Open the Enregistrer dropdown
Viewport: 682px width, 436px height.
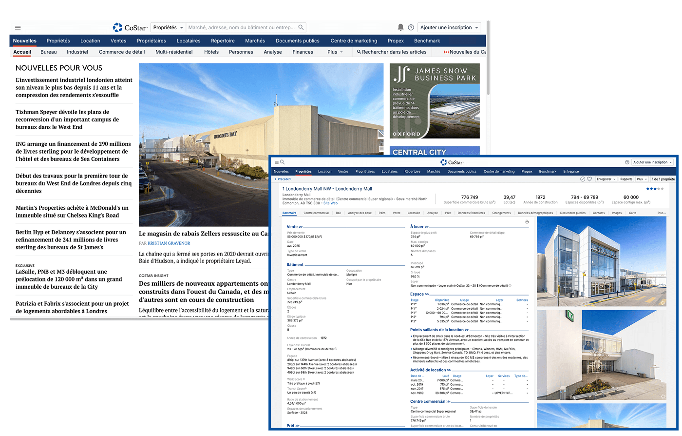coord(606,179)
